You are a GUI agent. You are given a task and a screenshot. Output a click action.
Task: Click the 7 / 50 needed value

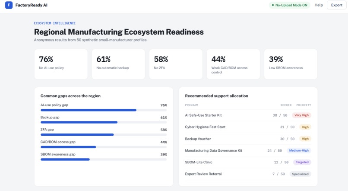pos(278,174)
